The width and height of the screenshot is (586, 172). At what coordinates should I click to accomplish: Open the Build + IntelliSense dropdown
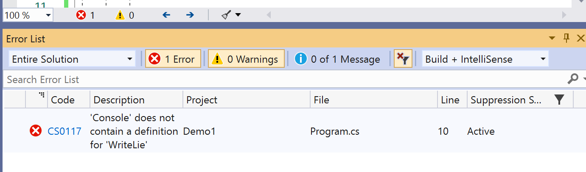(485, 59)
